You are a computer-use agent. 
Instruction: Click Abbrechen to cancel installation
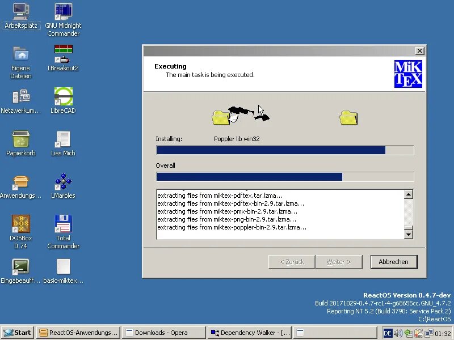coord(394,262)
